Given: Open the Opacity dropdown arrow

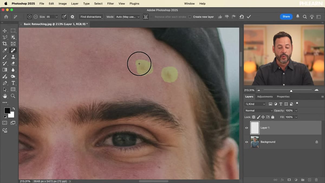Looking at the screenshot, I should point(296,110).
